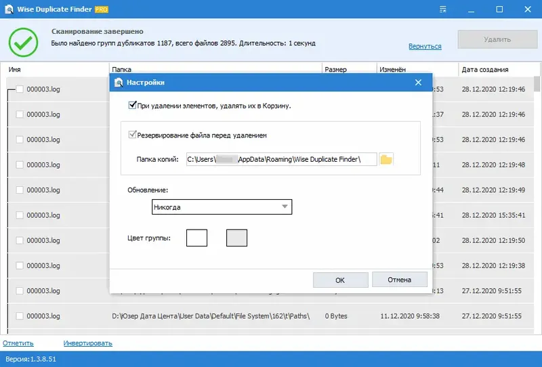Confirm settings with OK button
Screen dimensions: 542x367
point(341,280)
